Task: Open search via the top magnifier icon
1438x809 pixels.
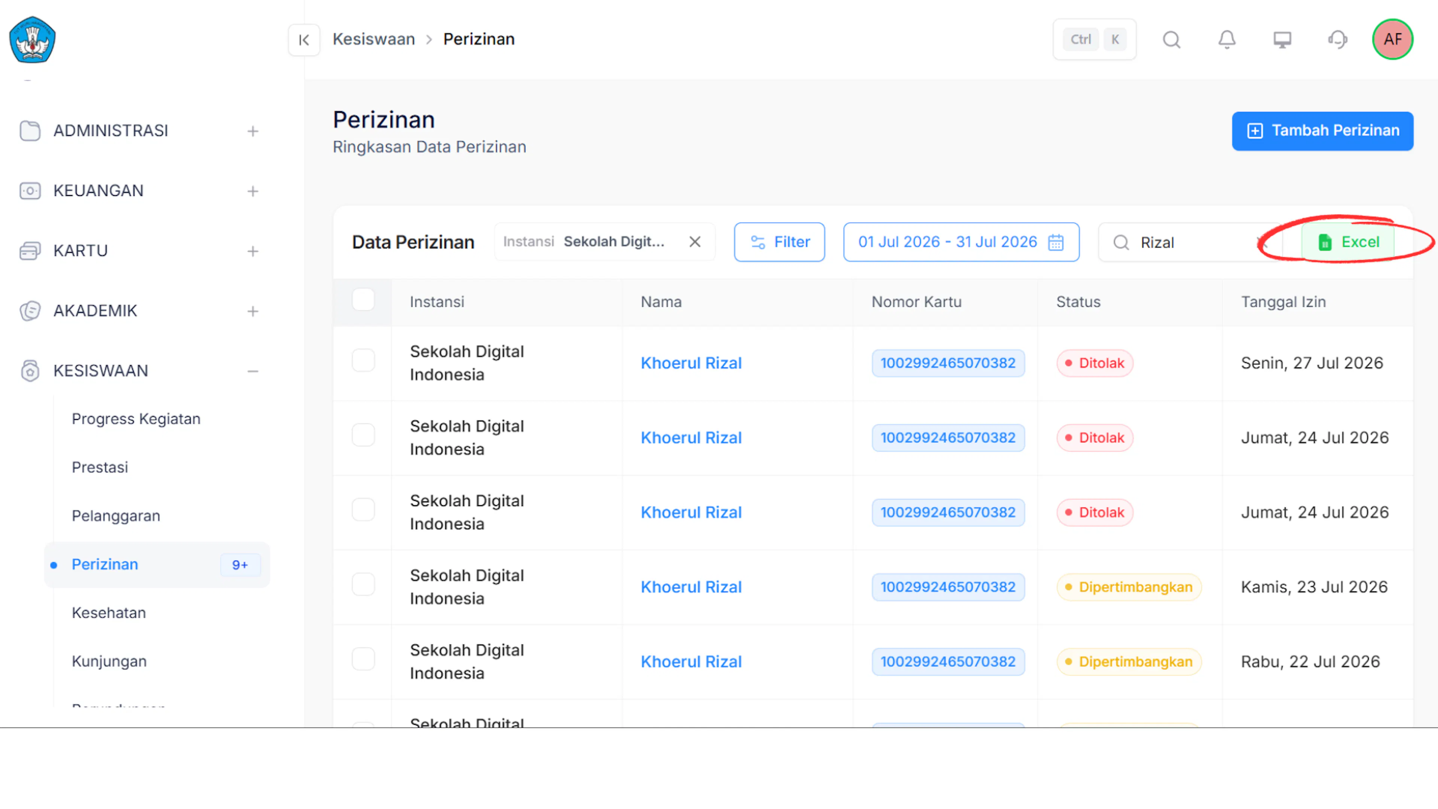Action: 1171,40
